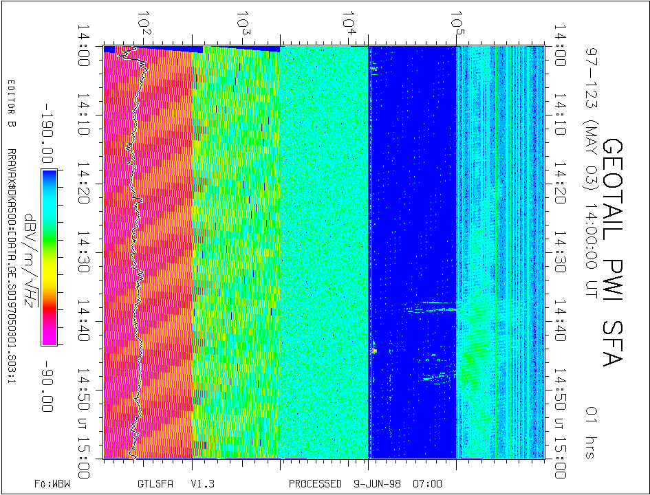650x495 pixels.
Task: Click the dBV/m/√Hz units label
Action: tap(32, 261)
